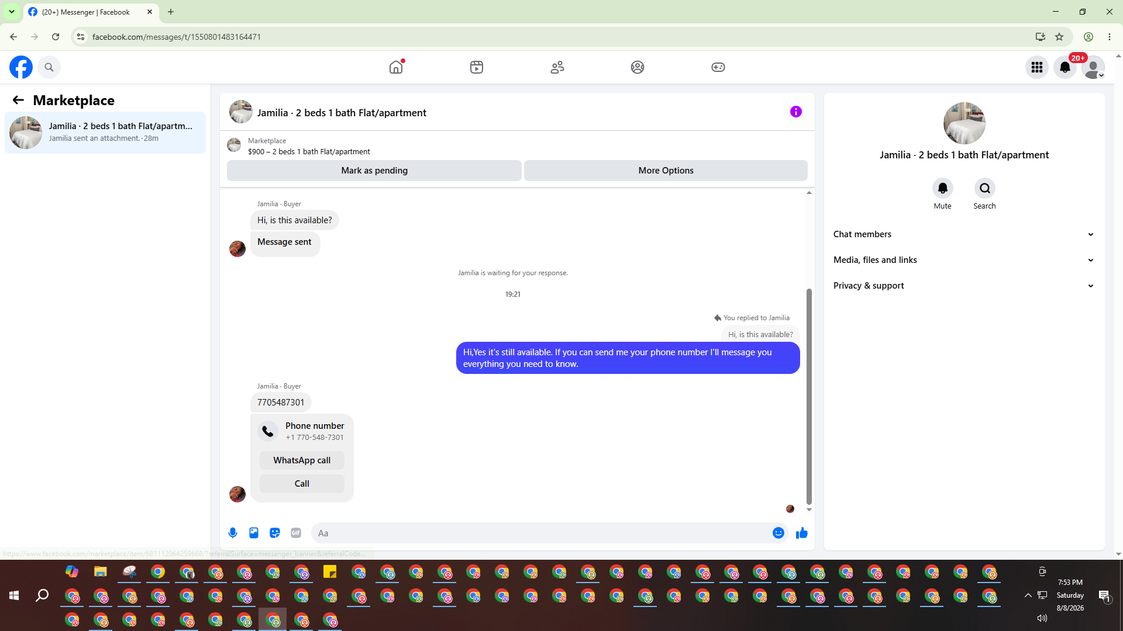Click the address bar URL
This screenshot has height=631, width=1123.
click(177, 37)
